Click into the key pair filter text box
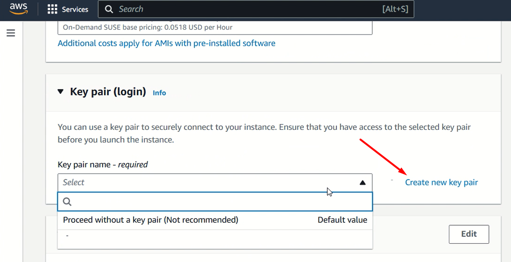 pos(220,202)
